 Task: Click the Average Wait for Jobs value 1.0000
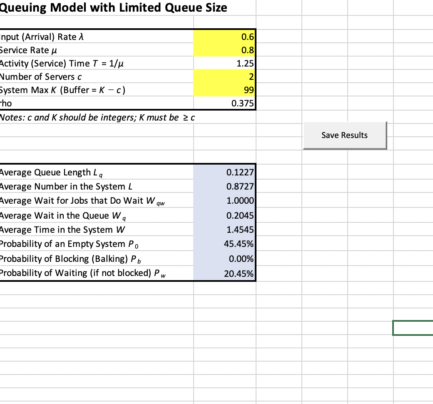pyautogui.click(x=225, y=201)
